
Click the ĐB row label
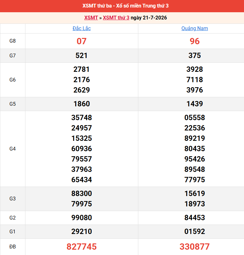pyautogui.click(x=13, y=247)
